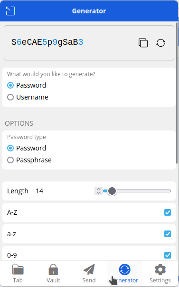
Task: Click the Length slider track
Action: click(137, 191)
